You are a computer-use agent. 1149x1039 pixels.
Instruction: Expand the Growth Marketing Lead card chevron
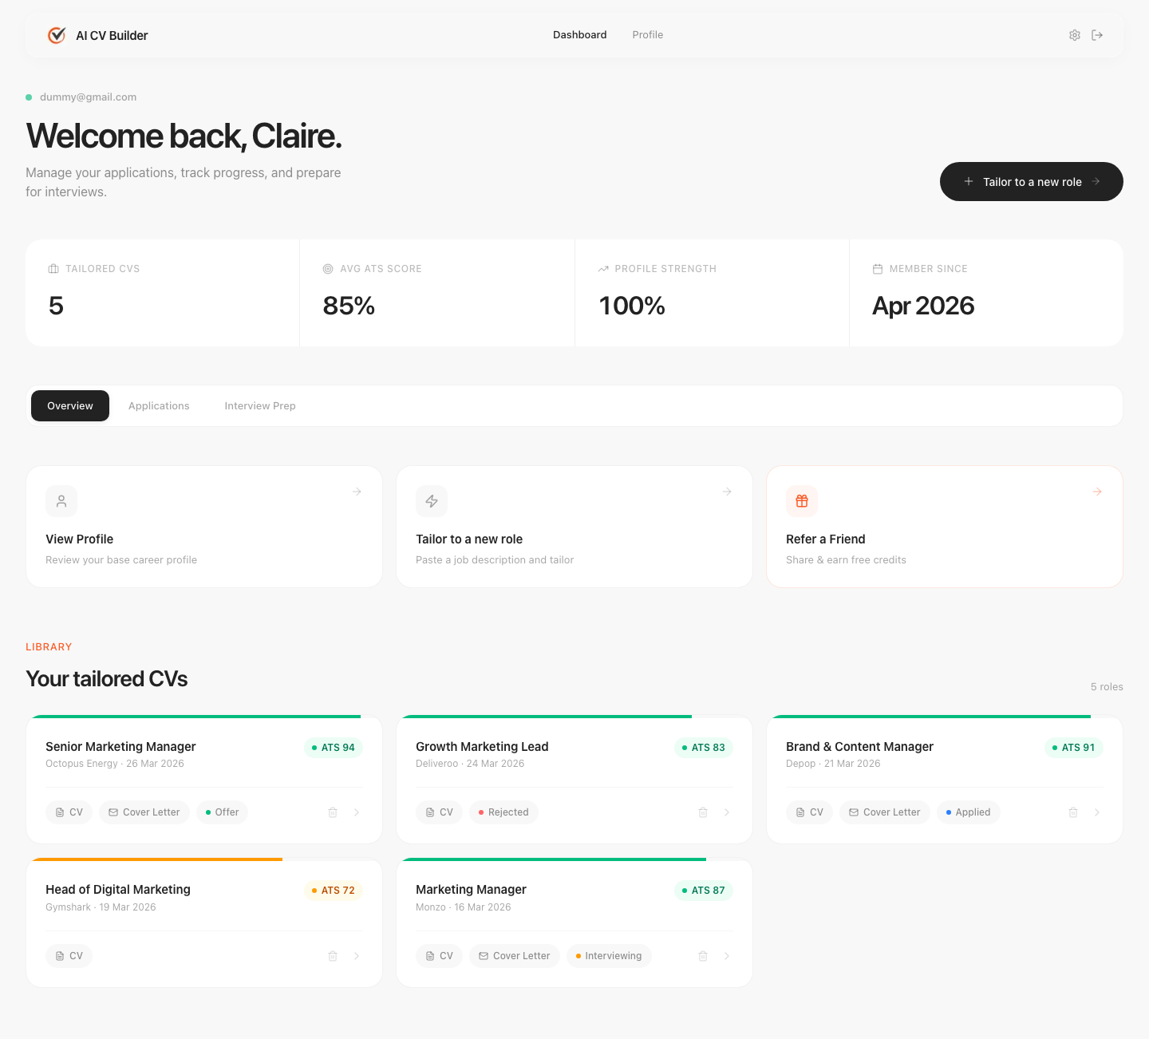727,812
